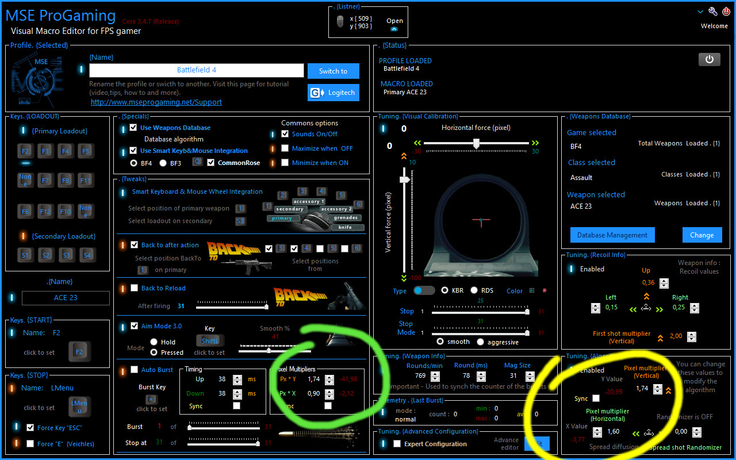This screenshot has width=736, height=460.
Task: Choose the F10 loadout key
Action: [66, 212]
